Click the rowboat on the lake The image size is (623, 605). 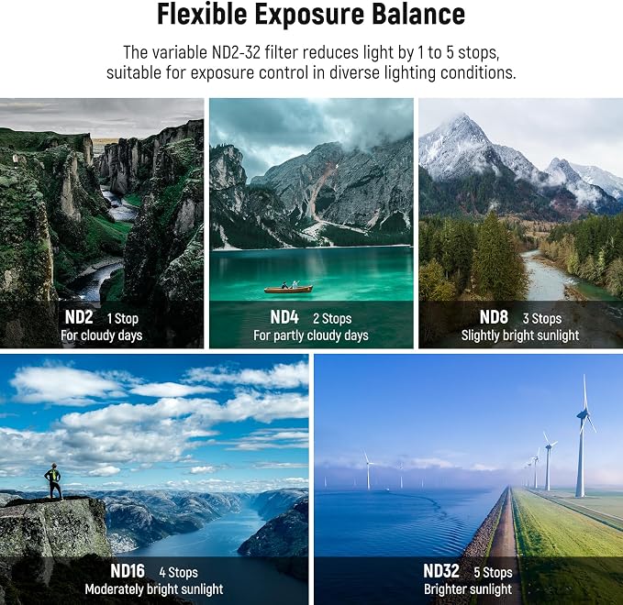tap(288, 288)
